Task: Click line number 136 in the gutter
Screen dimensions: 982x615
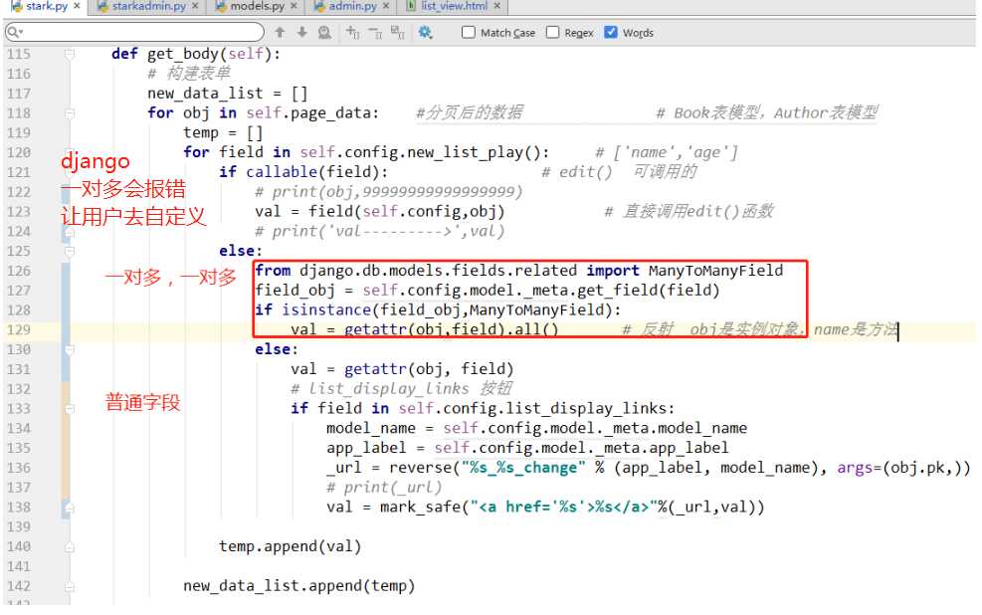Action: point(19,468)
